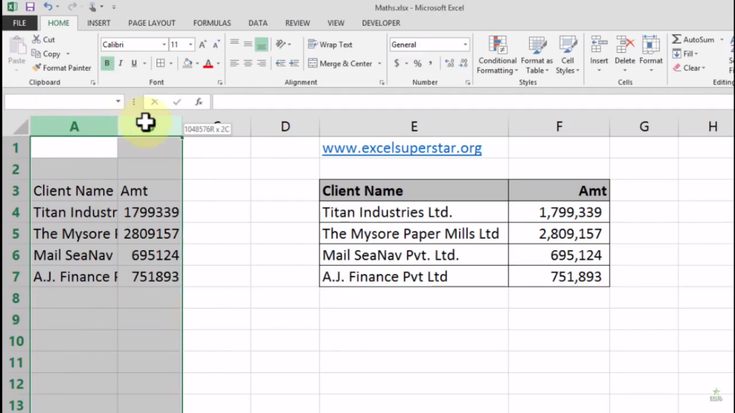Screen dimensions: 735x413
Task: Toggle Wrap Text
Action: click(330, 44)
